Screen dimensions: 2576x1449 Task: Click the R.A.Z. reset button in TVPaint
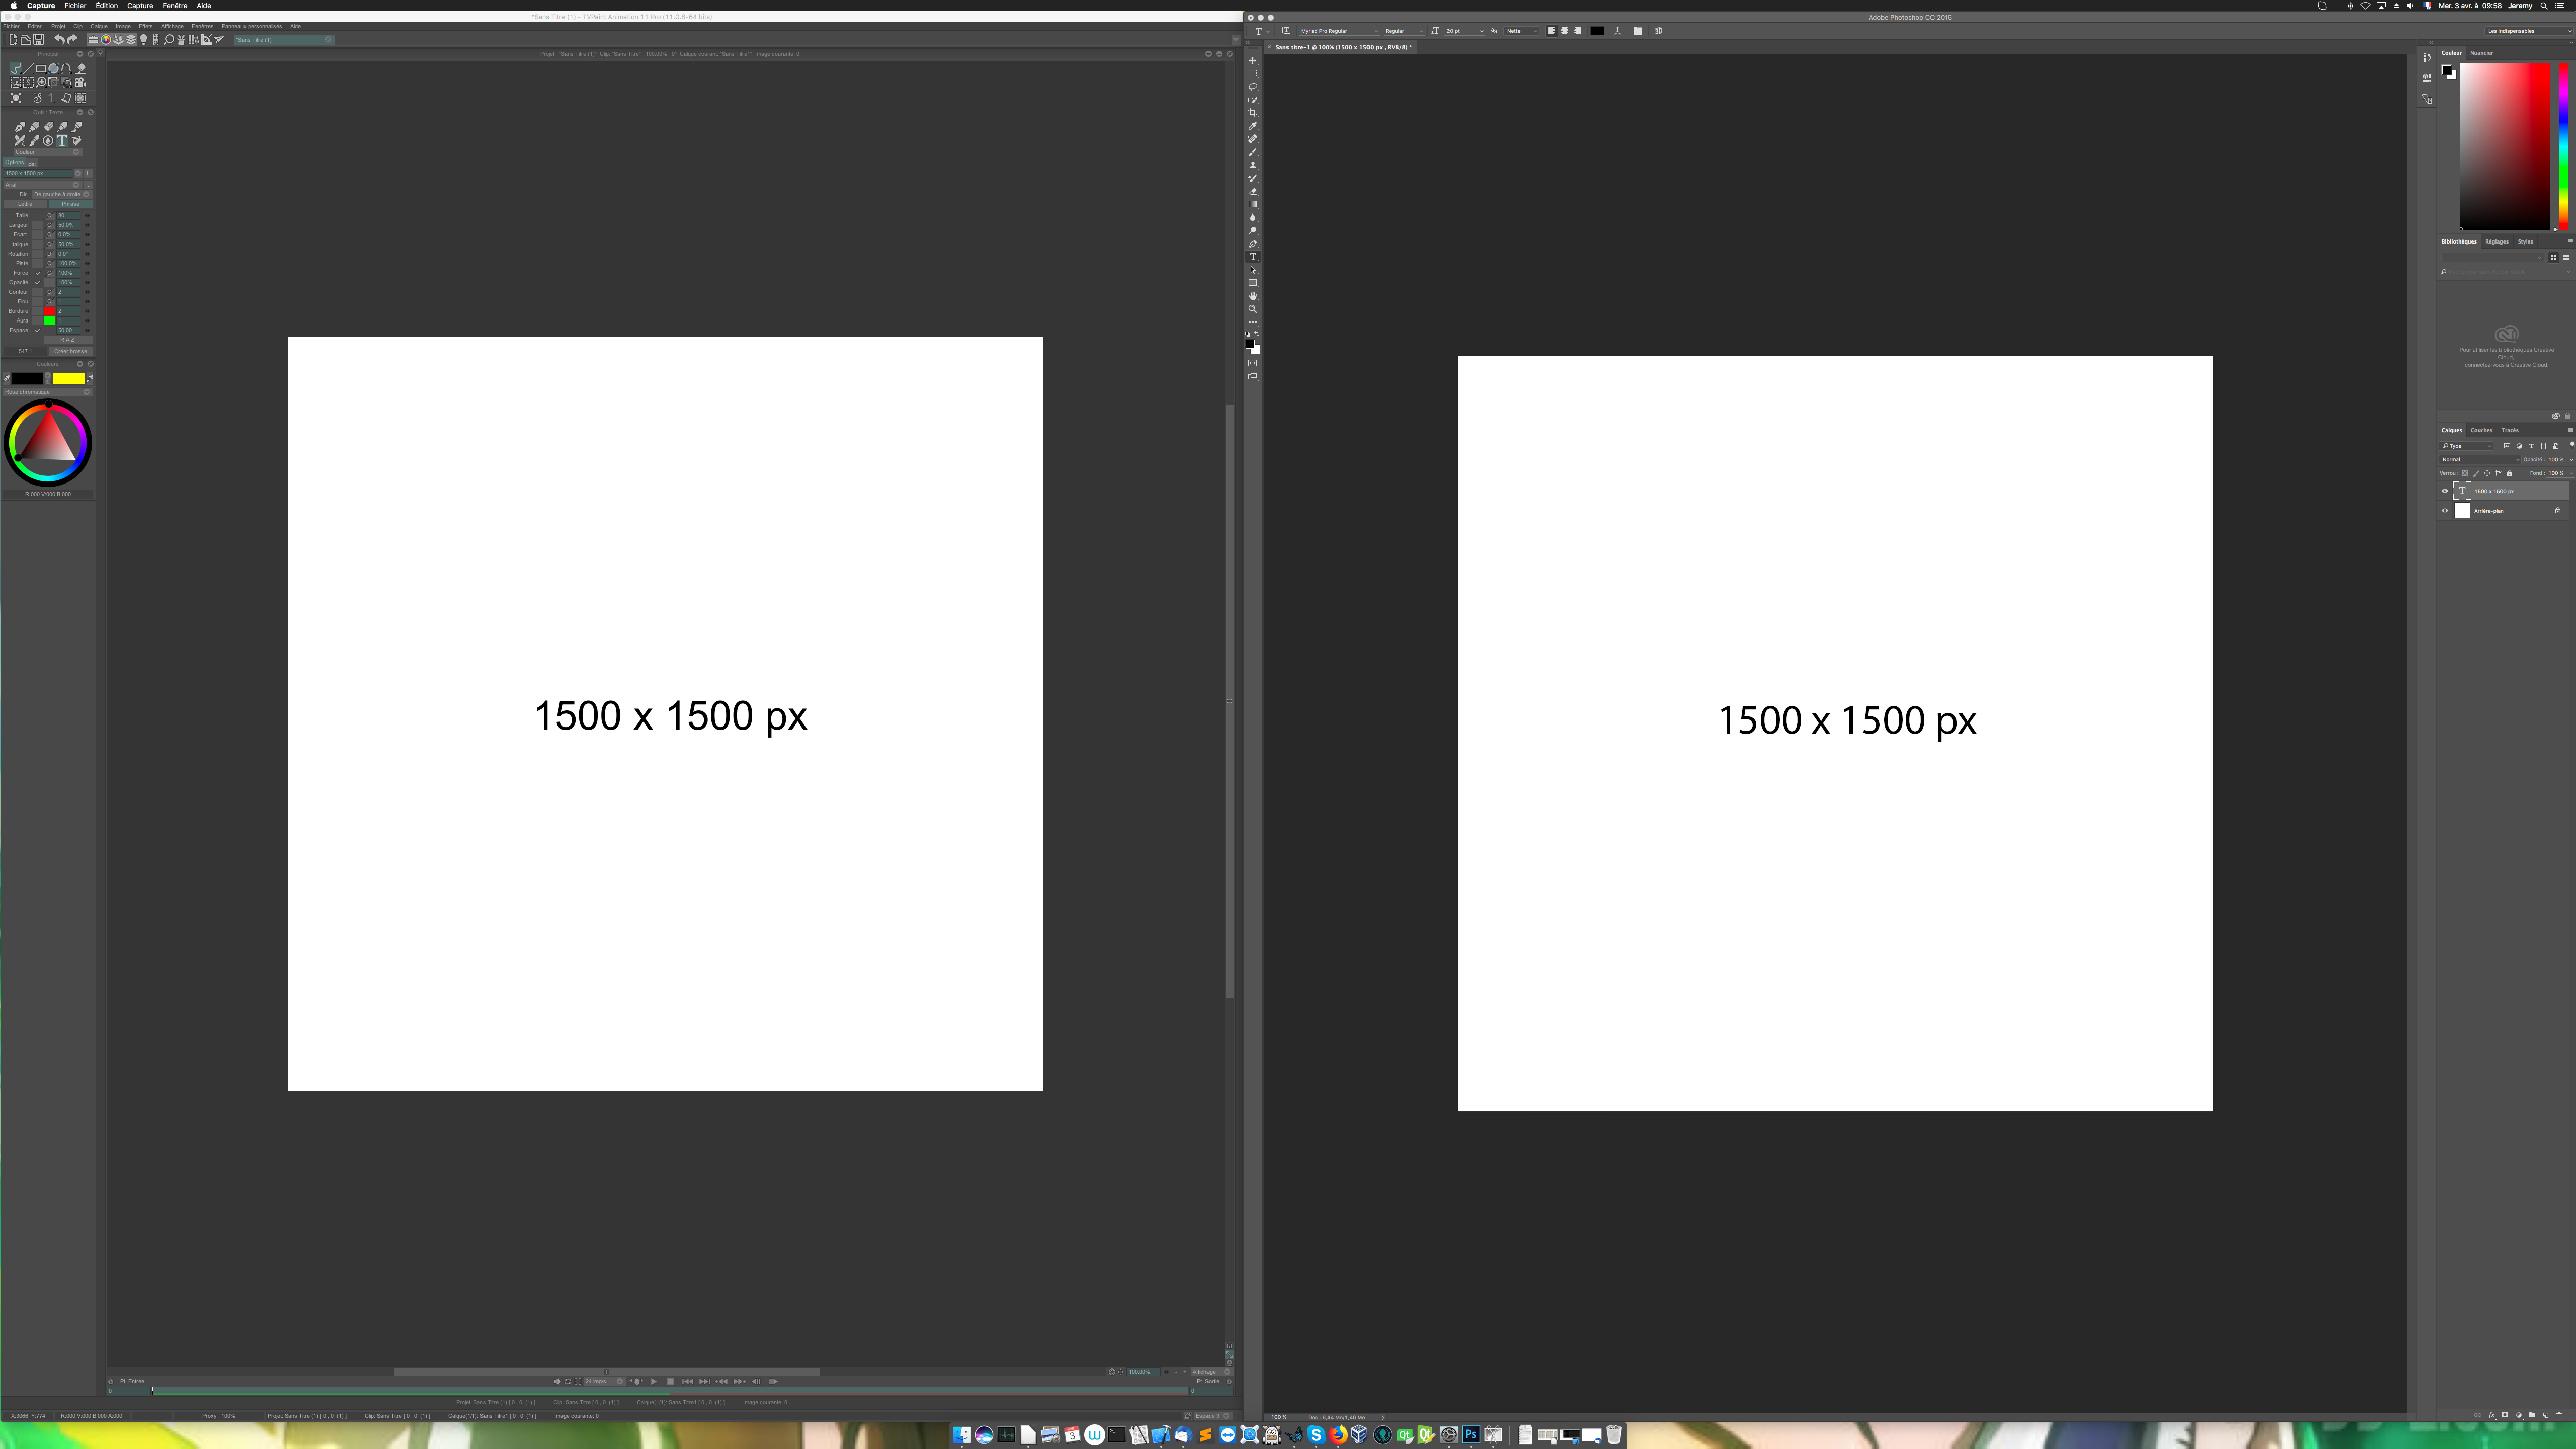(67, 340)
